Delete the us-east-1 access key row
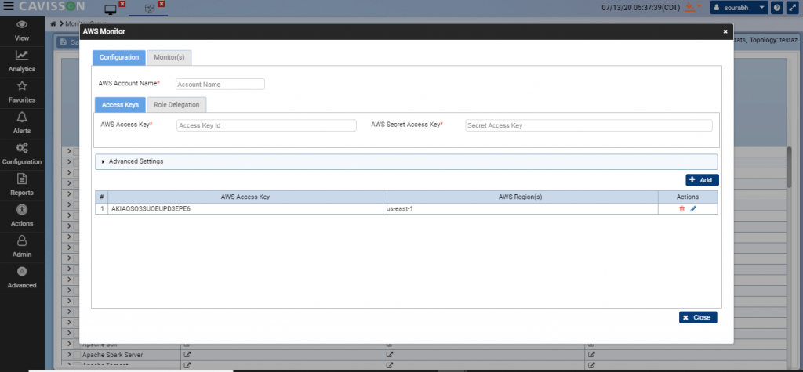 pyautogui.click(x=681, y=209)
